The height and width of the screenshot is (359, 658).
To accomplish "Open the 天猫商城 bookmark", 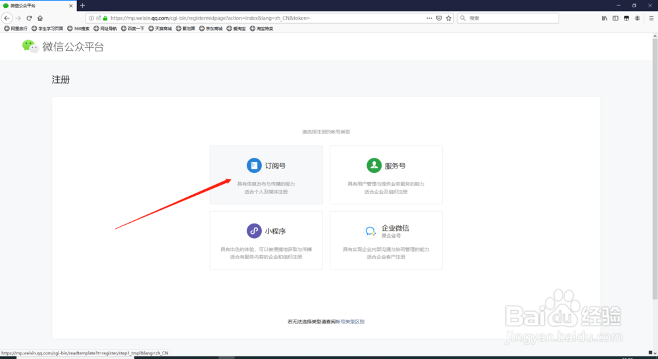I will (x=161, y=28).
